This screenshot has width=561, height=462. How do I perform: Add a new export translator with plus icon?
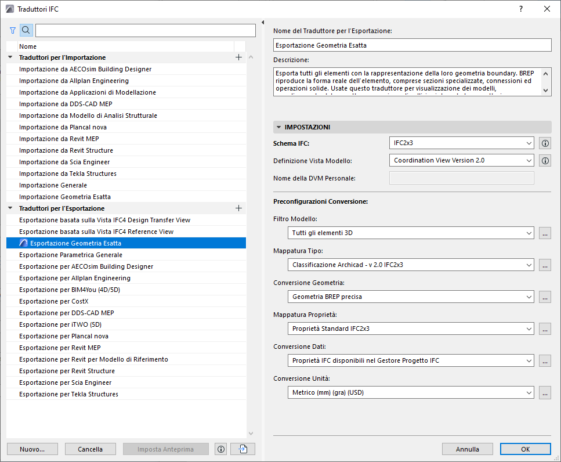[x=238, y=208]
